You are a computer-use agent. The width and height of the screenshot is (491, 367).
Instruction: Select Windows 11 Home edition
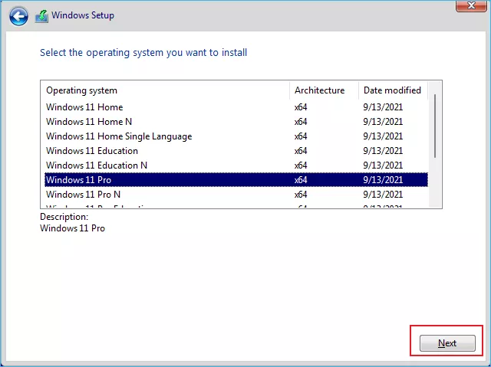coord(236,107)
